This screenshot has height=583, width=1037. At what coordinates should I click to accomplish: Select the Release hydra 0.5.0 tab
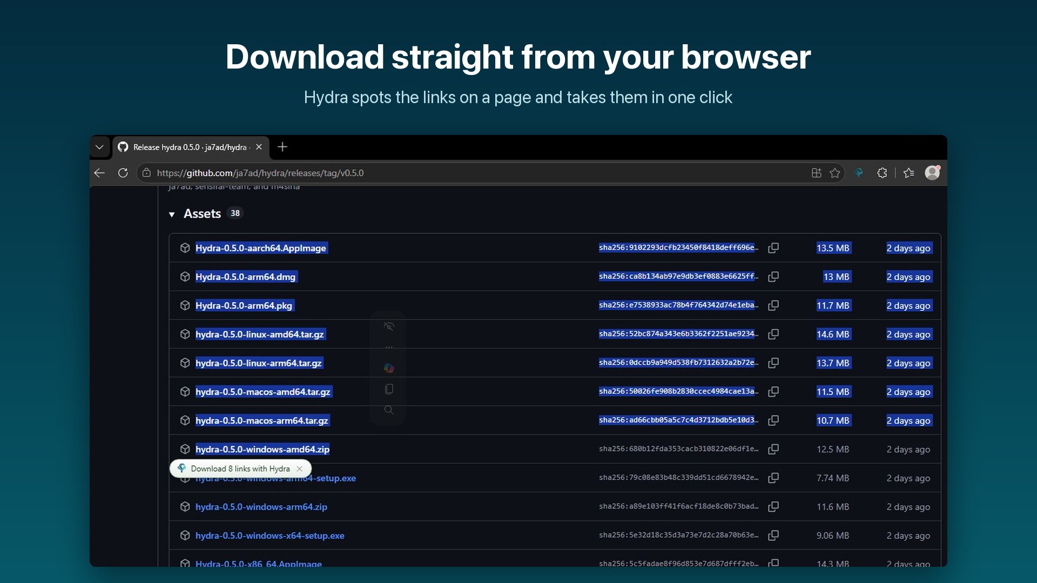(x=190, y=147)
